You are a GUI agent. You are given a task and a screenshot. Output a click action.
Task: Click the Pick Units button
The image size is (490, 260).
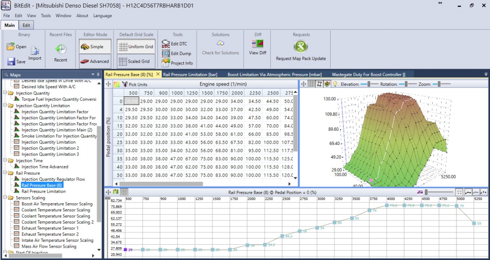pos(134,84)
